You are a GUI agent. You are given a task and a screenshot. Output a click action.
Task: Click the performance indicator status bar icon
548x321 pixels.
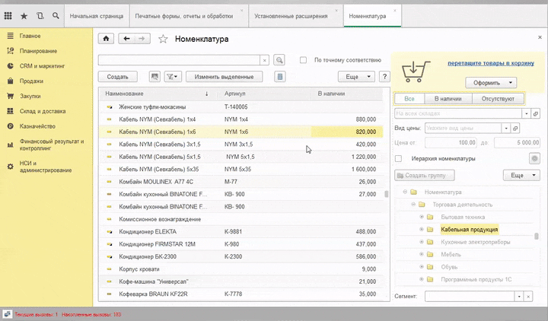(8, 314)
